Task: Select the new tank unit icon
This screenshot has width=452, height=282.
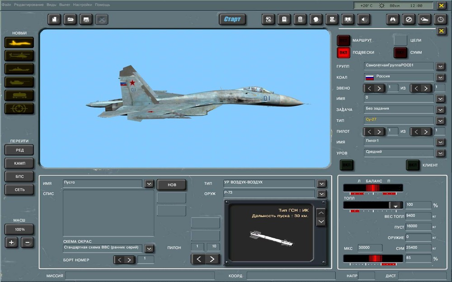Action: [x=19, y=82]
